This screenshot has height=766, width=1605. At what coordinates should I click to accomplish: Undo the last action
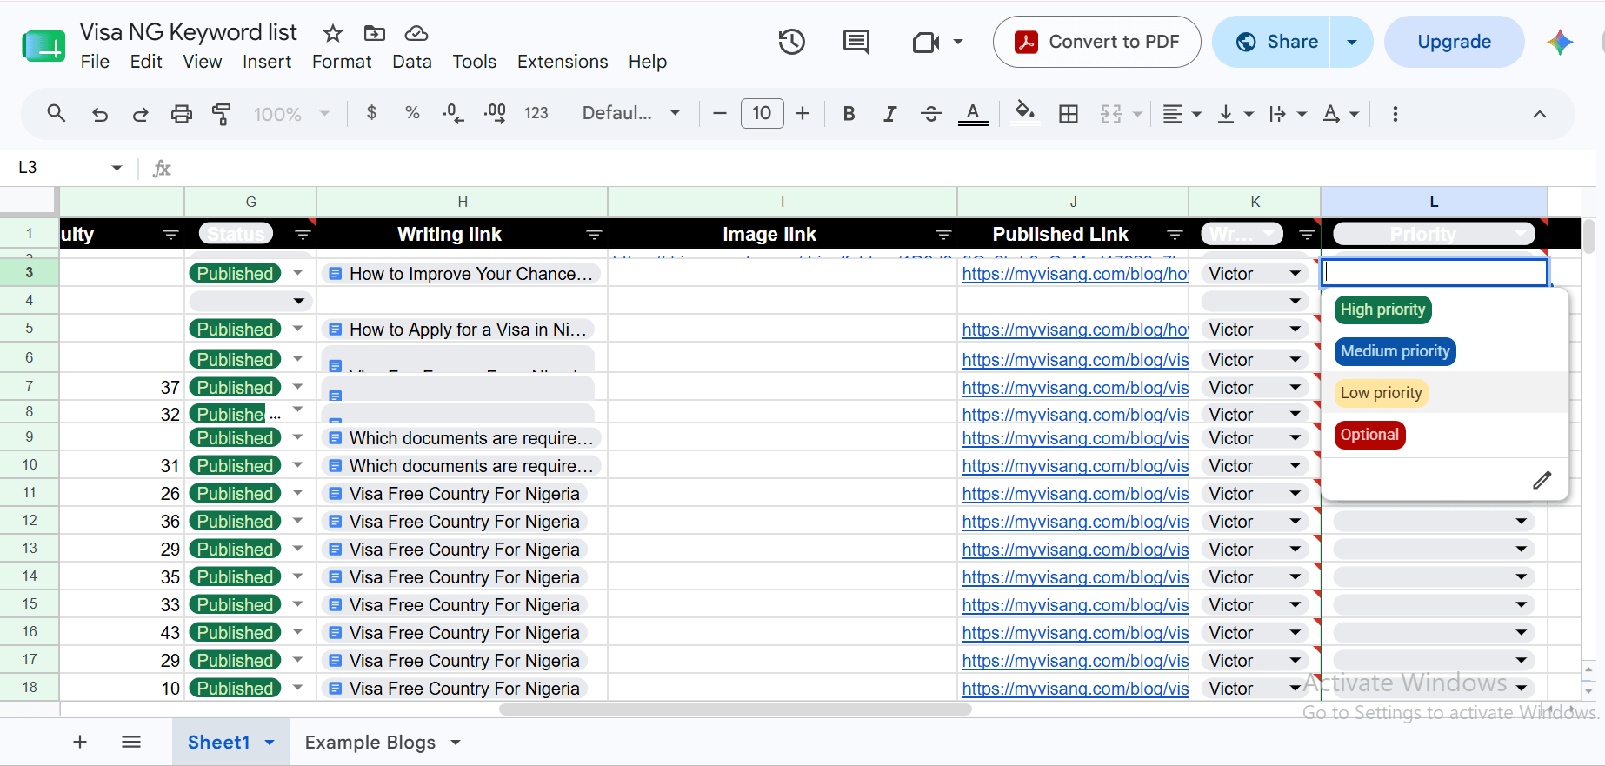click(x=100, y=114)
